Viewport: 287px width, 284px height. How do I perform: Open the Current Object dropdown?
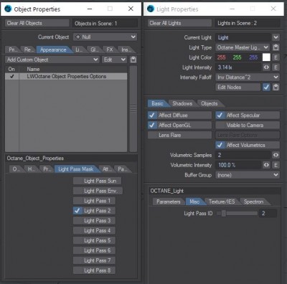(105, 37)
